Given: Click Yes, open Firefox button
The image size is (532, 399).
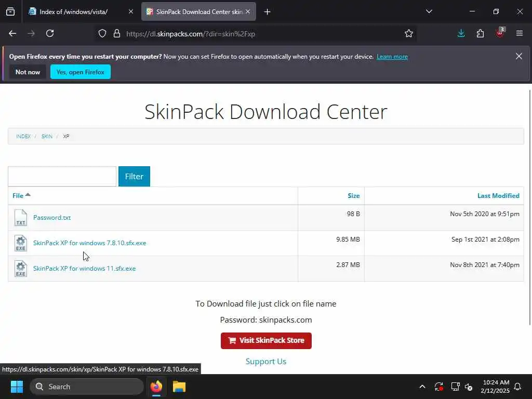Looking at the screenshot, I should click(x=81, y=72).
